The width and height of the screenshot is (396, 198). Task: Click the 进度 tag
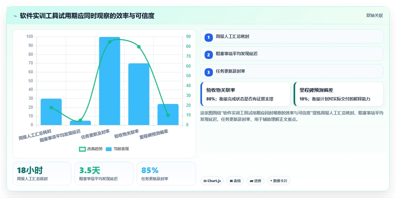(x=255, y=181)
